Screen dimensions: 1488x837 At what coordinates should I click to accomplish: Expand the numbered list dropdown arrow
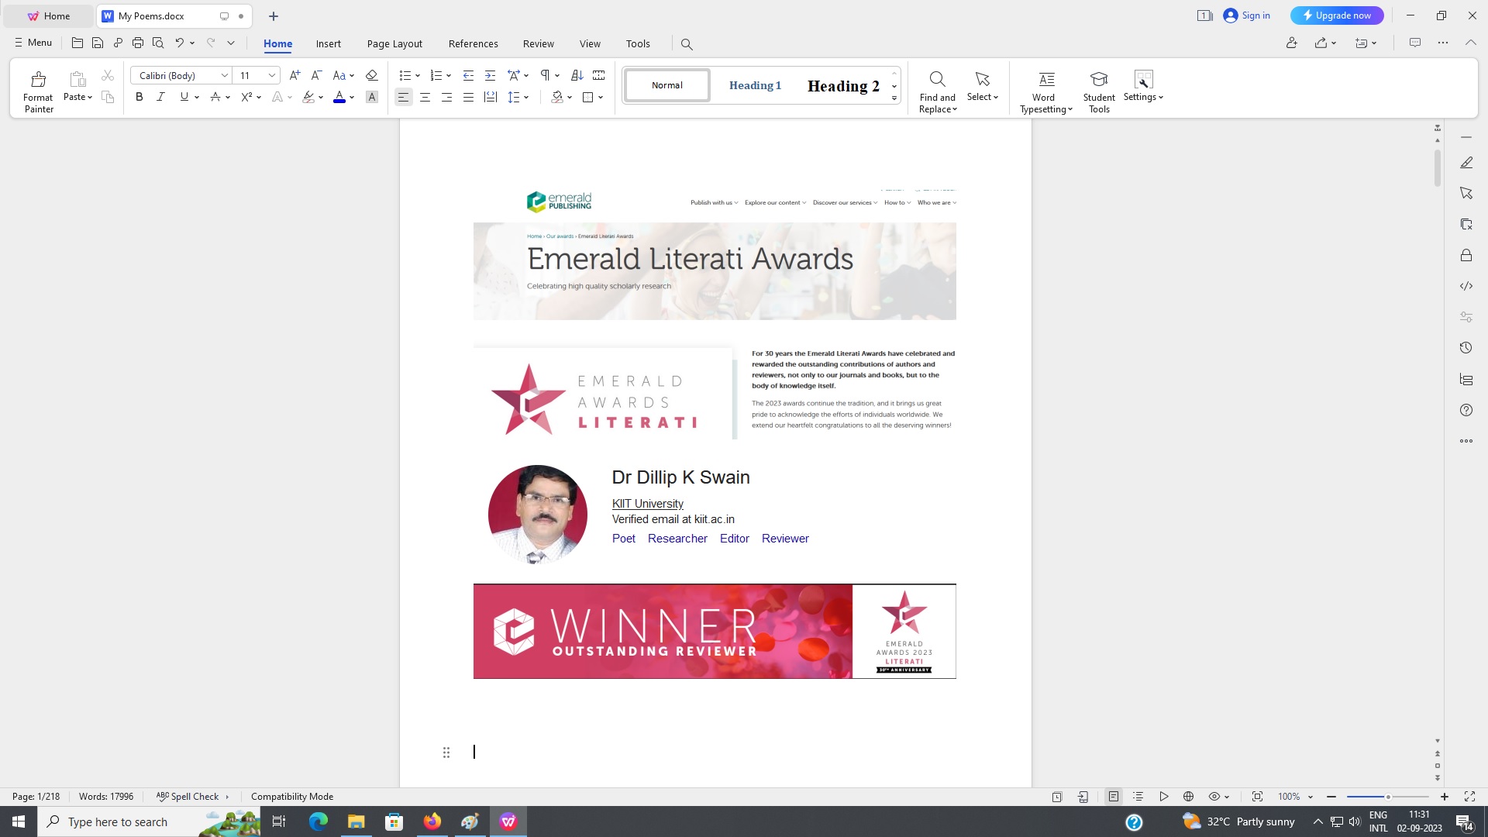[x=449, y=76]
